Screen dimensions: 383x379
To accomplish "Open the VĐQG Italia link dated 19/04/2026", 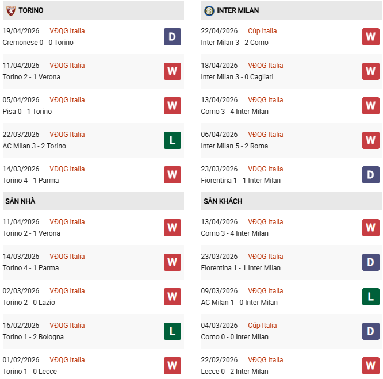I will pos(67,31).
